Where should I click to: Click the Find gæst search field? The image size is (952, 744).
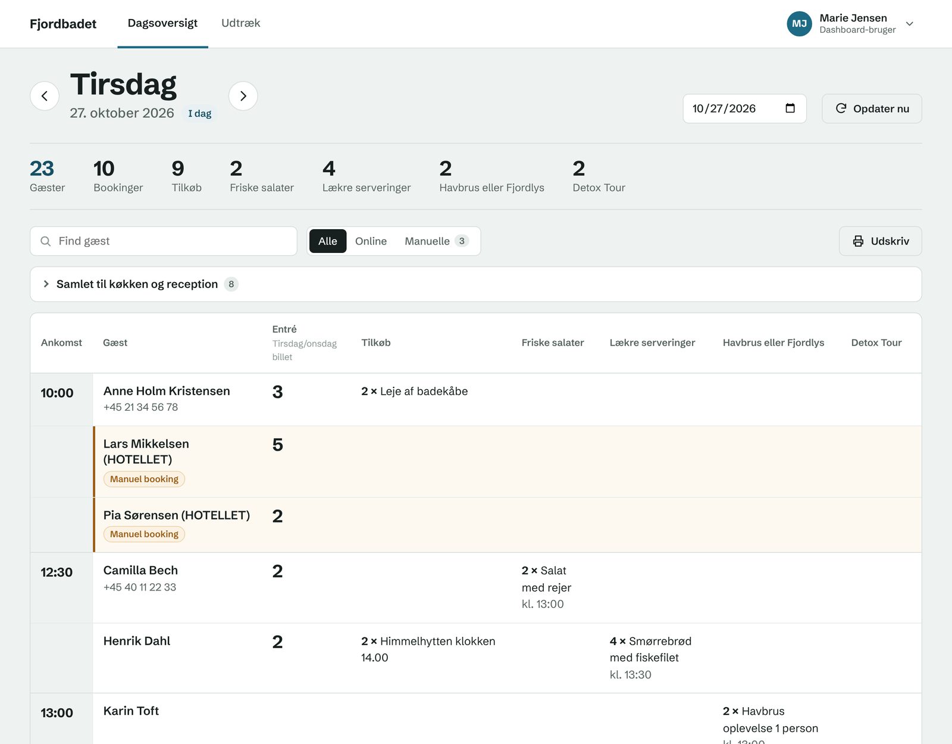pos(164,241)
